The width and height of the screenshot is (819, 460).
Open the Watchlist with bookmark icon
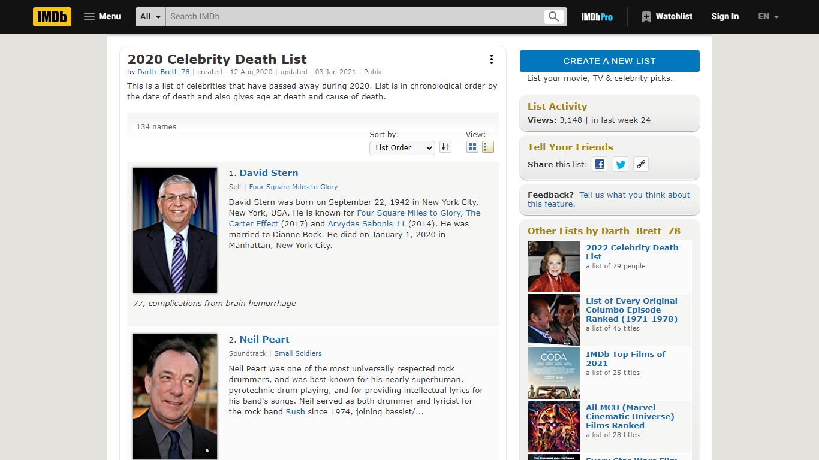pyautogui.click(x=667, y=17)
